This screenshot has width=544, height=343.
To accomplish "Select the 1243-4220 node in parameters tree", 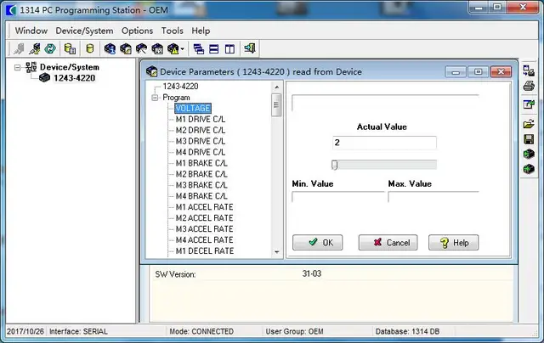I will [x=180, y=87].
